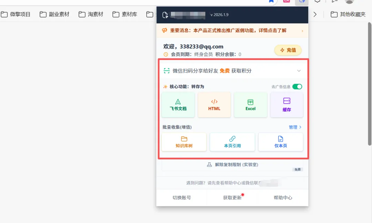Export the page to Excel
Screen dimensions: 372x223
[250, 105]
